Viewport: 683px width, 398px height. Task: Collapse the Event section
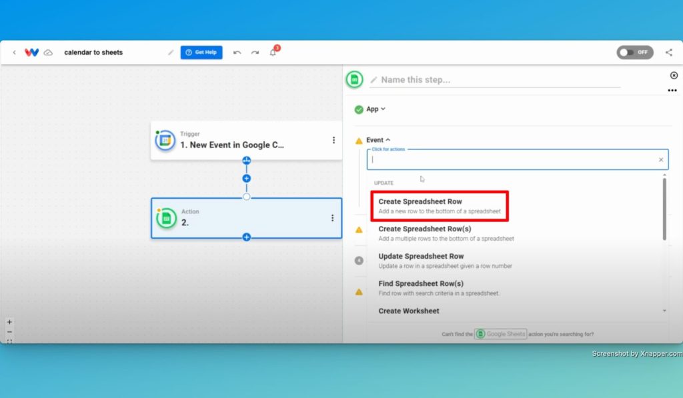click(x=378, y=140)
